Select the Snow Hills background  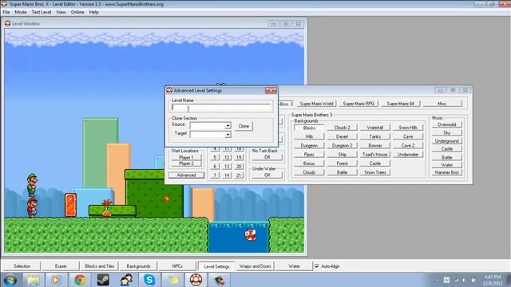tap(408, 128)
